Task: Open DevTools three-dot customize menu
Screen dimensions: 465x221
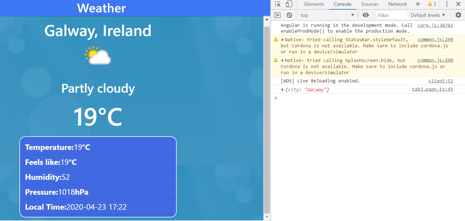Action: pyautogui.click(x=447, y=4)
